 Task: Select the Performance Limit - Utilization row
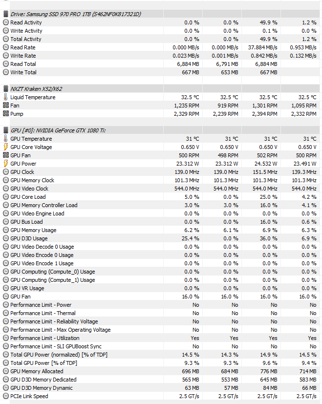(161, 338)
